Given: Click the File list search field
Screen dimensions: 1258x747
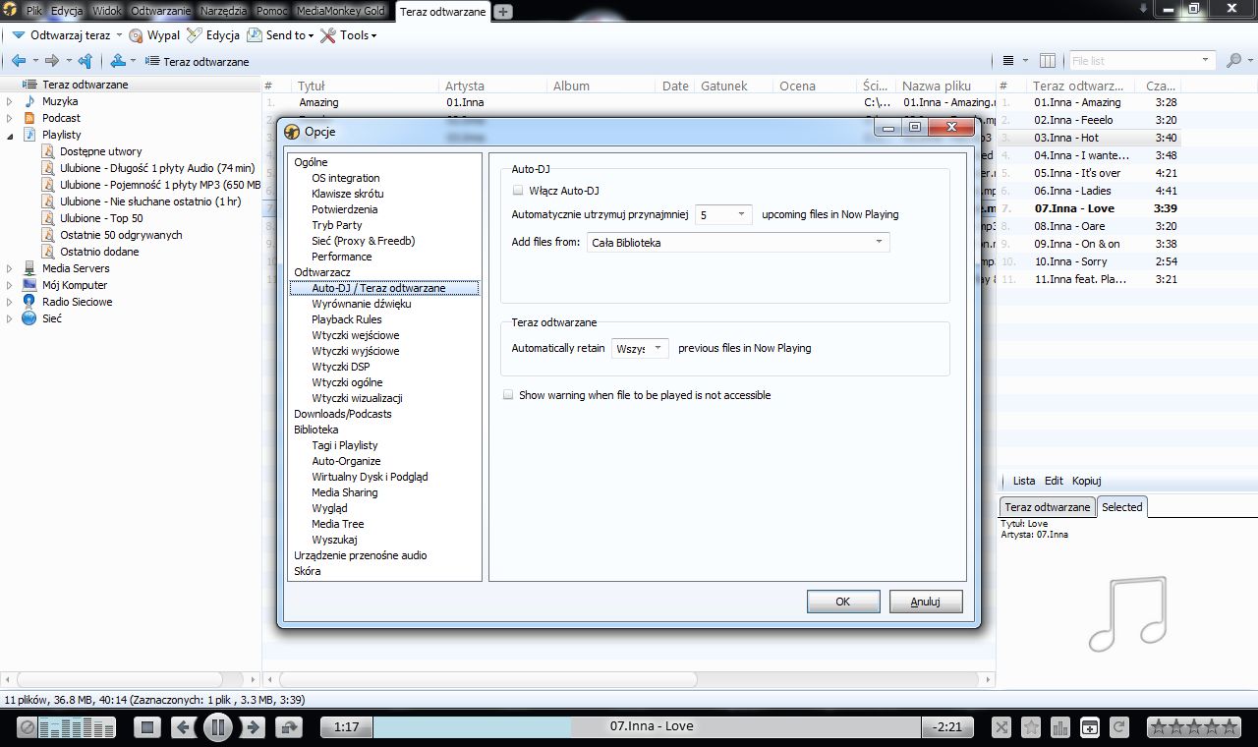Looking at the screenshot, I should [x=1140, y=61].
